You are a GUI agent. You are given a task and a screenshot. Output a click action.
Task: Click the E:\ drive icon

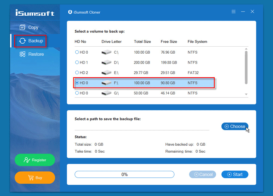tap(106, 73)
